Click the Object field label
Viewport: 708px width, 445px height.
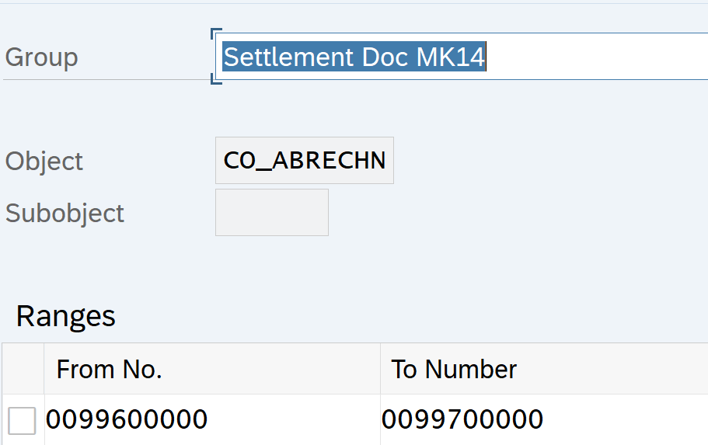(x=44, y=162)
